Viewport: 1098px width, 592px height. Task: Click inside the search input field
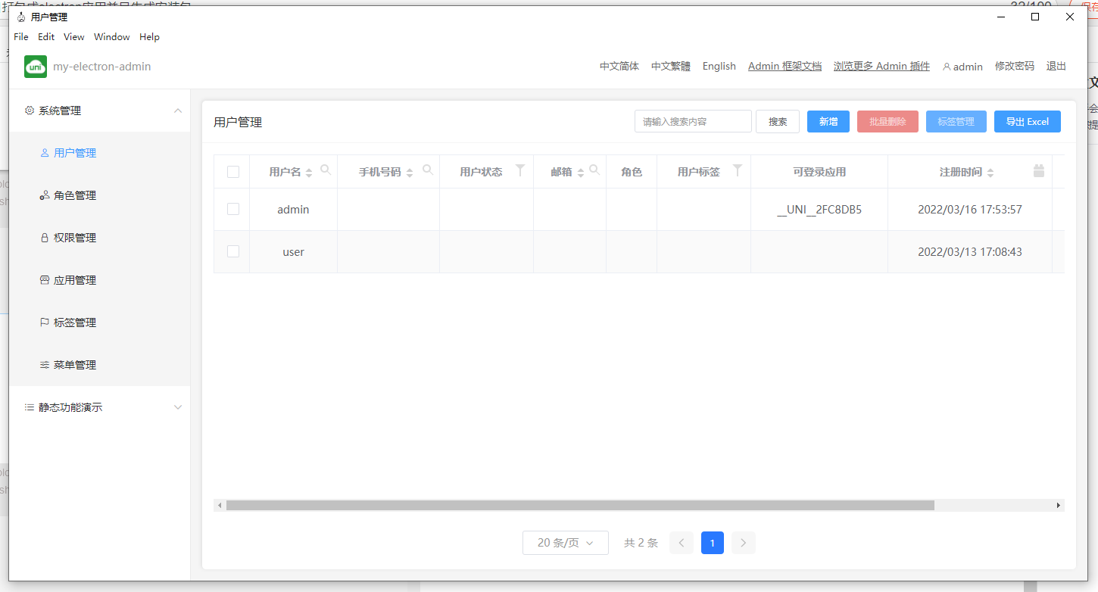[x=692, y=120]
